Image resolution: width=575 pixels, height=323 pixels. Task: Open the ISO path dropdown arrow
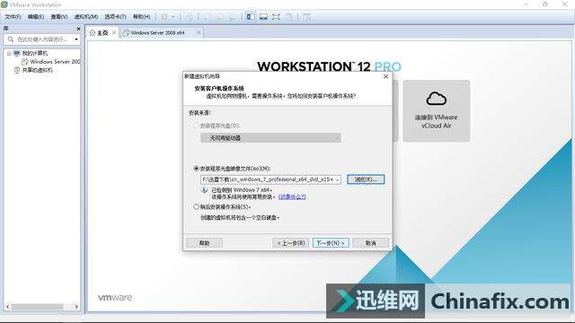click(338, 179)
